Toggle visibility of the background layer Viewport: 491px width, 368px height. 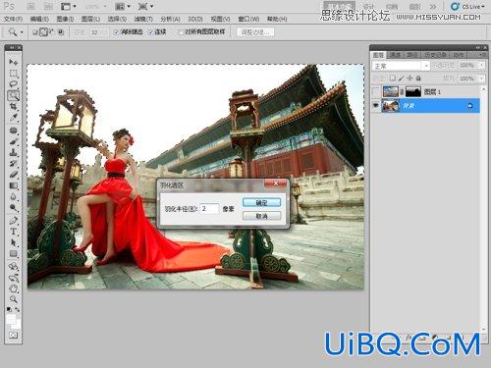point(376,105)
